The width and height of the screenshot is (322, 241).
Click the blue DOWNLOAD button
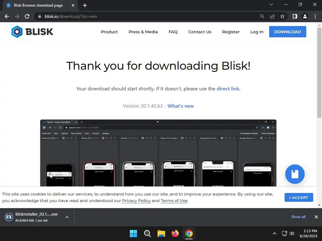pos(287,32)
